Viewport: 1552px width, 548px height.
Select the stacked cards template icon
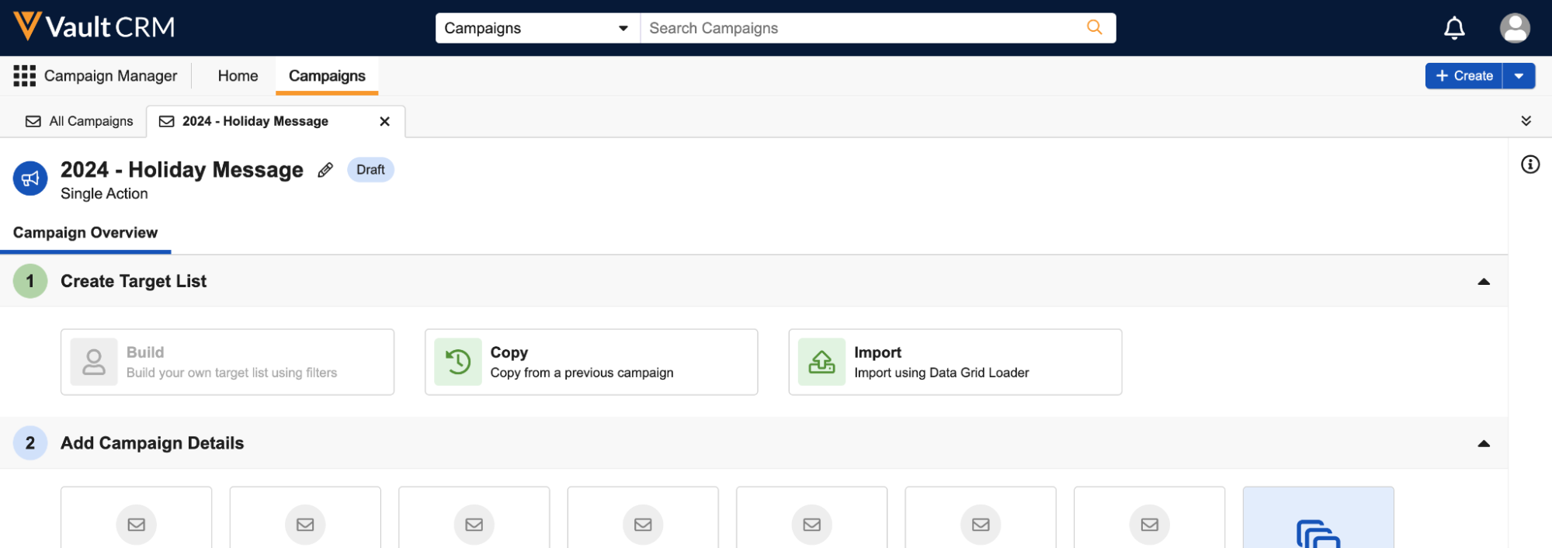(x=1318, y=532)
